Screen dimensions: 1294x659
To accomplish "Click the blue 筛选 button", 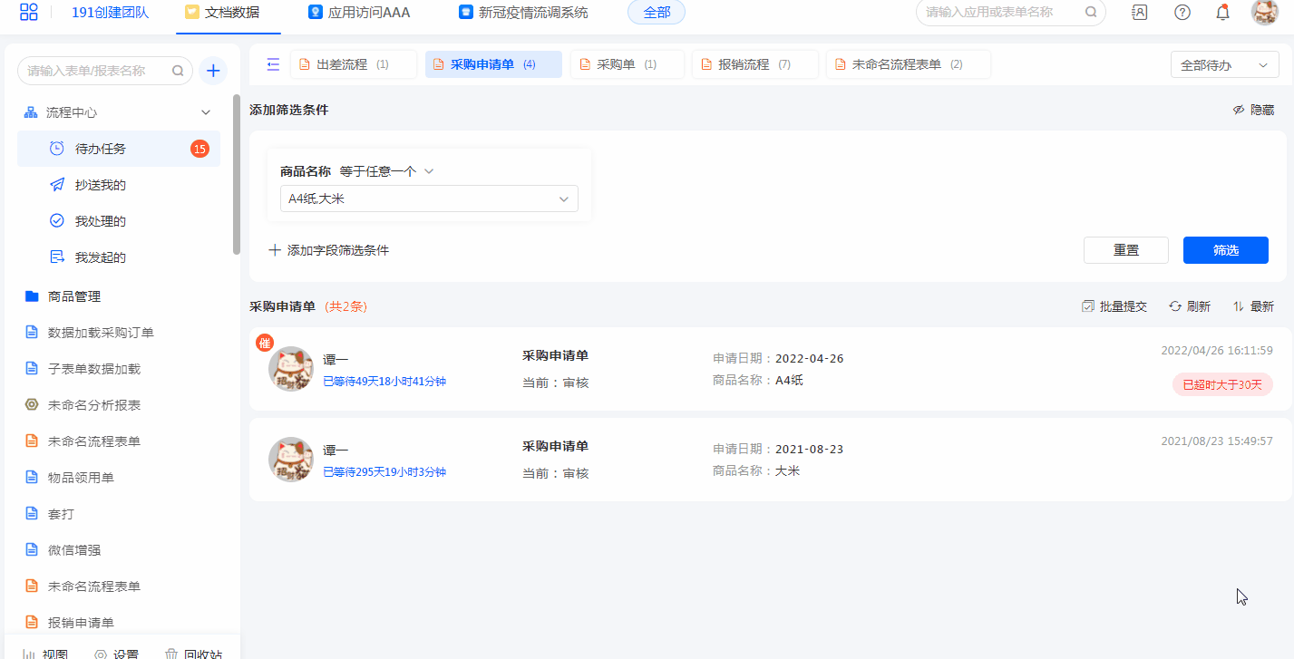I will click(1225, 250).
